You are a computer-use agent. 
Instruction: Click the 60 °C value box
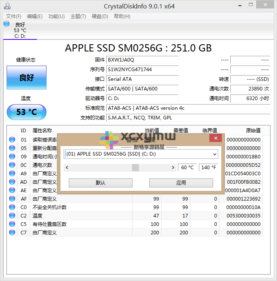[x=188, y=168]
